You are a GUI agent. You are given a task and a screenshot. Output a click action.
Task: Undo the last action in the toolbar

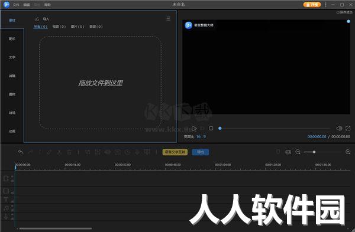point(21,152)
